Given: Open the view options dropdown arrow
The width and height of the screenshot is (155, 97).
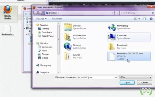Looking at the screenshot, I should pyautogui.click(x=139, y=19).
